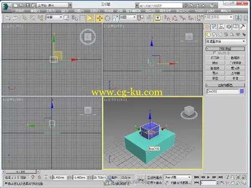
Task: Choose the Rectangular Selection Region tool
Action: (82, 18)
